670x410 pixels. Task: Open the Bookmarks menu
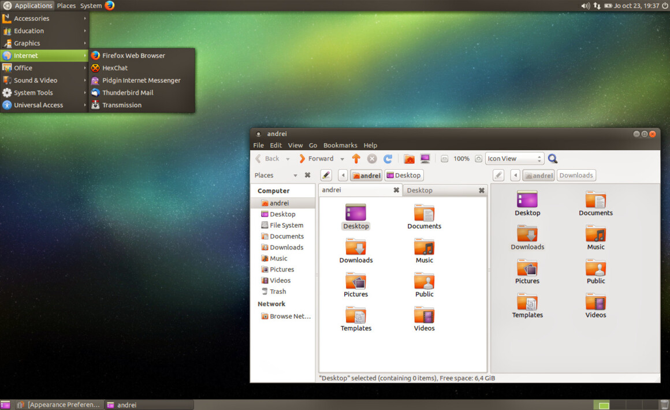click(340, 145)
